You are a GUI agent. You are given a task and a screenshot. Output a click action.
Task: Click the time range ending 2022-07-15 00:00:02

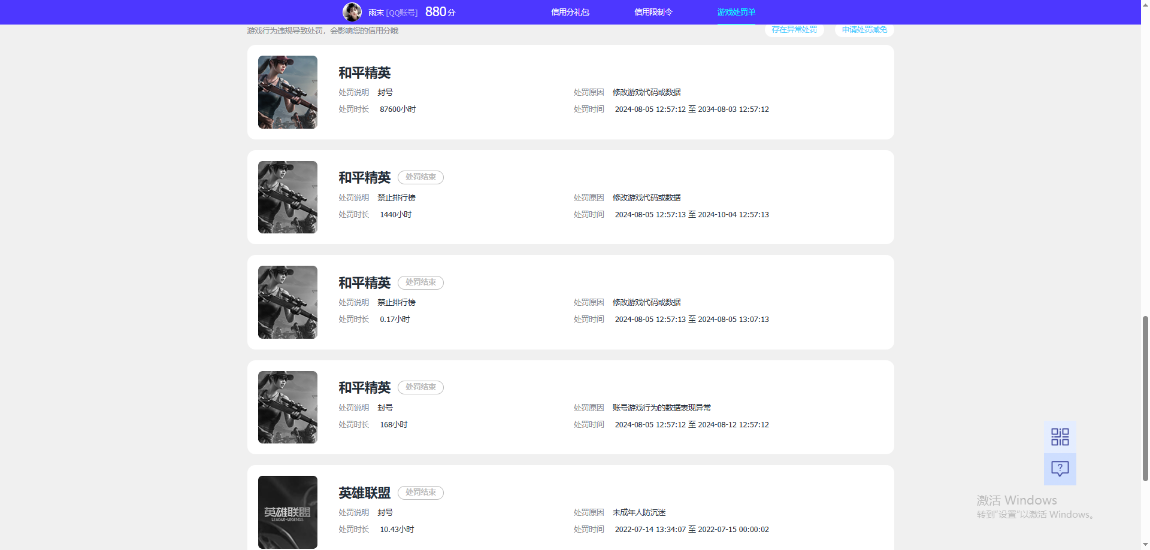tap(692, 530)
